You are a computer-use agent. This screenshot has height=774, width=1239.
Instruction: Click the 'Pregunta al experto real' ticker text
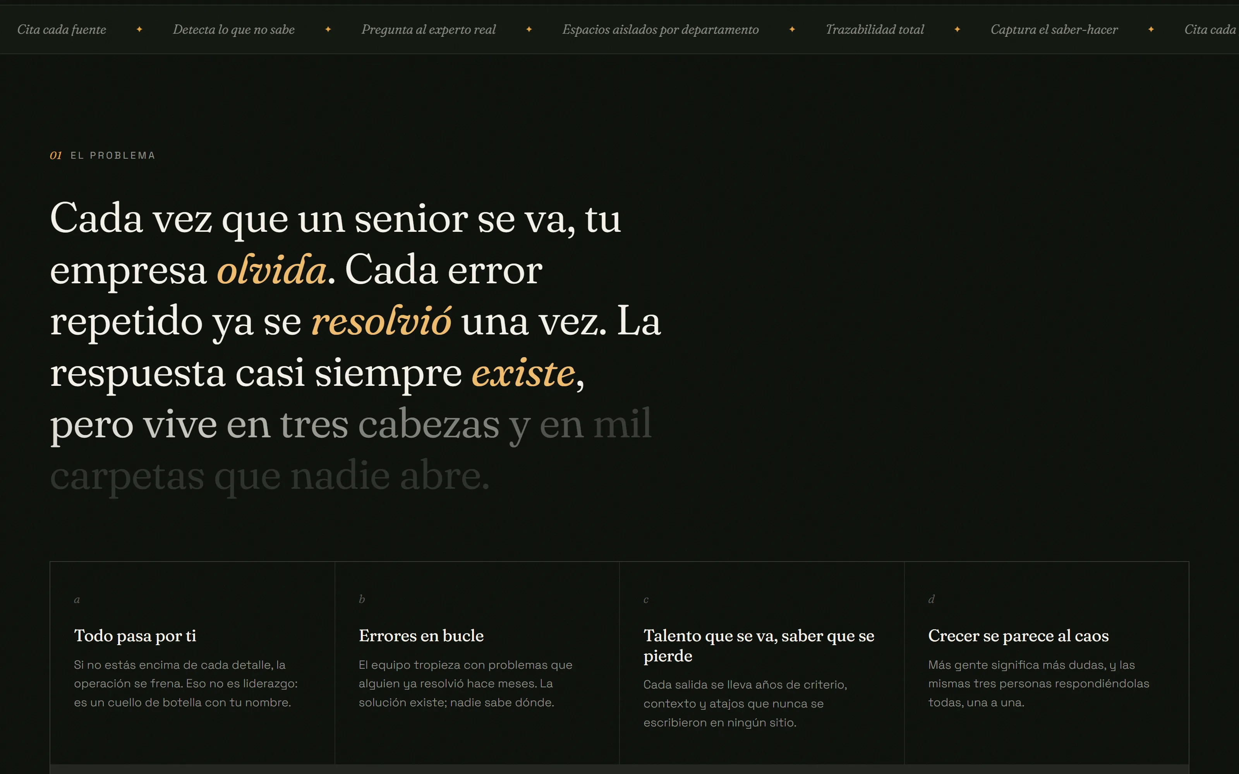click(x=429, y=30)
